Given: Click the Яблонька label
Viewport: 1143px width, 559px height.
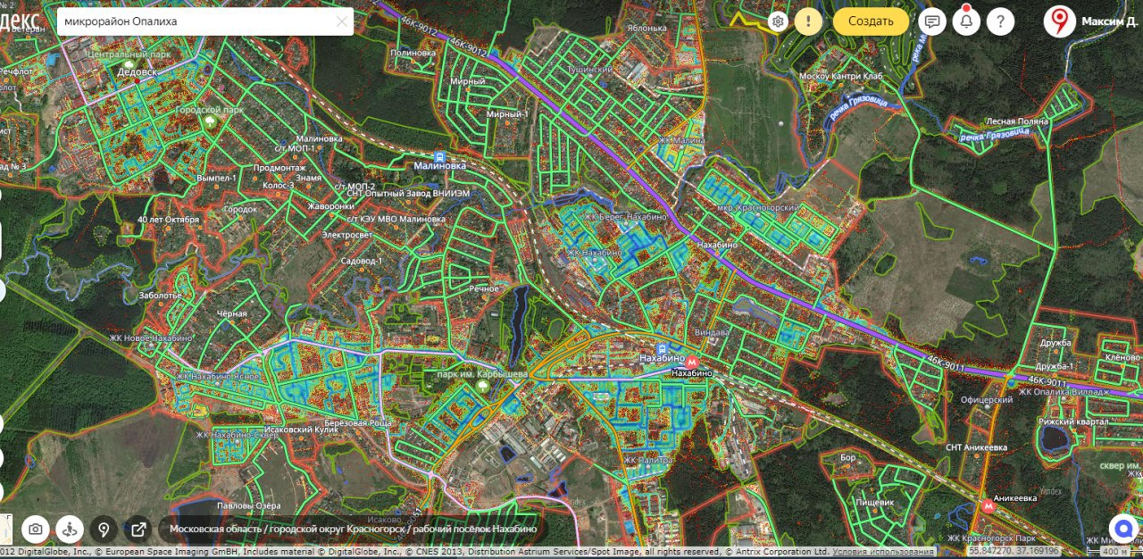Looking at the screenshot, I should coord(647,28).
